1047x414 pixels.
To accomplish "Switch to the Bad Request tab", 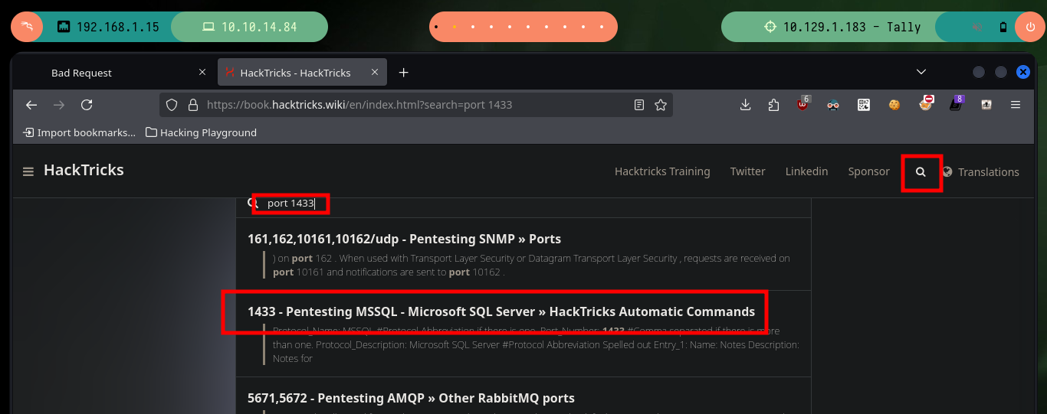I will tap(114, 73).
